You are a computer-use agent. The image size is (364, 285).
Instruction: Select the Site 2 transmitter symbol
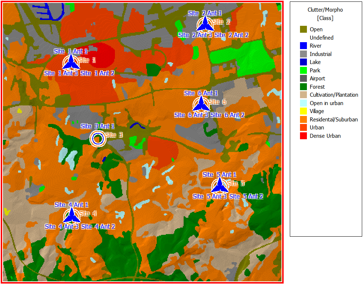coord(205,24)
